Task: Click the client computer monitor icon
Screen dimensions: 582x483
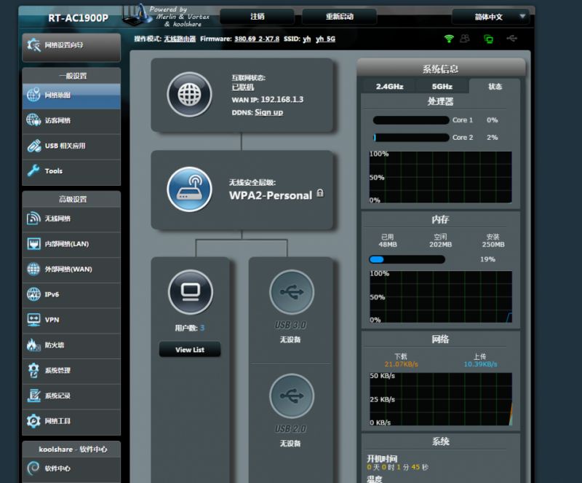Action: pos(191,292)
